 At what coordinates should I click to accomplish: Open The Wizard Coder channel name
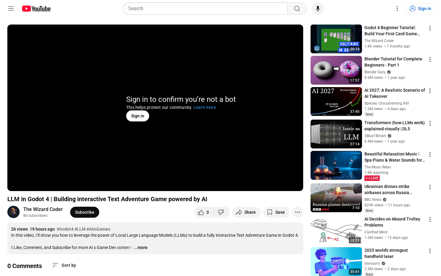[x=43, y=209]
